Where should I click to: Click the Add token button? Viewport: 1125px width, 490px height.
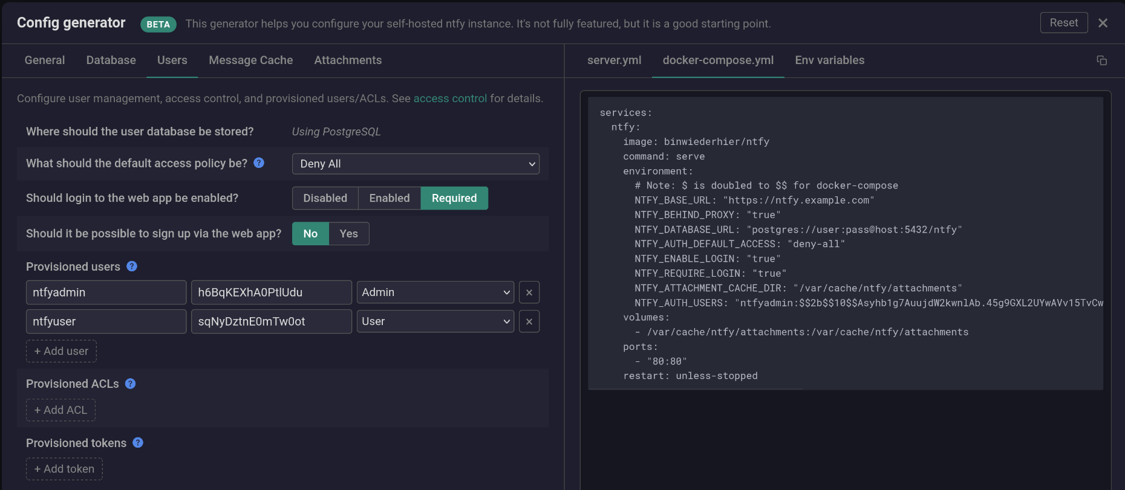[64, 469]
